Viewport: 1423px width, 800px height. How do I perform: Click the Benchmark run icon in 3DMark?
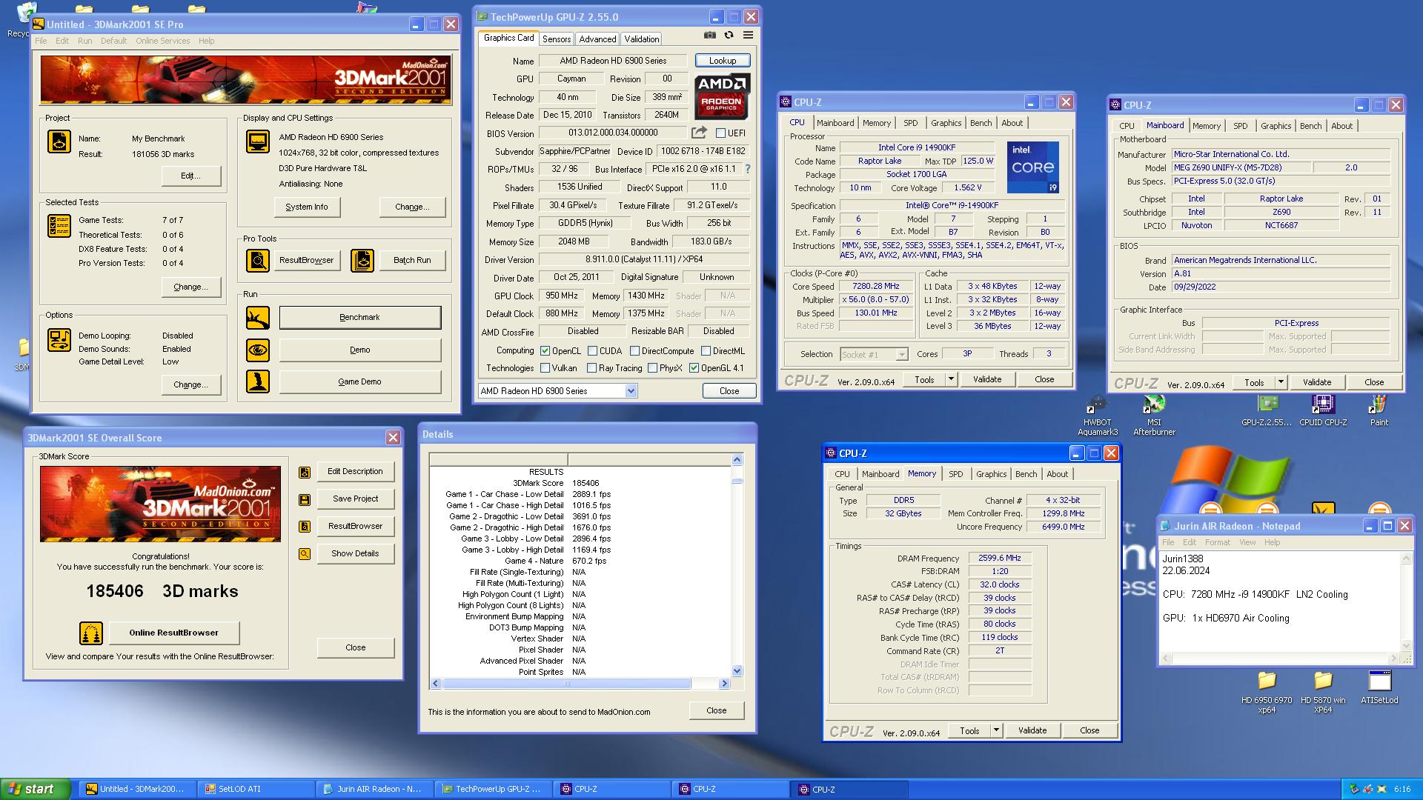click(x=258, y=318)
